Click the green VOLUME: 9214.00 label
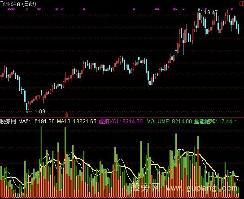244x199 pixels. click(169, 121)
